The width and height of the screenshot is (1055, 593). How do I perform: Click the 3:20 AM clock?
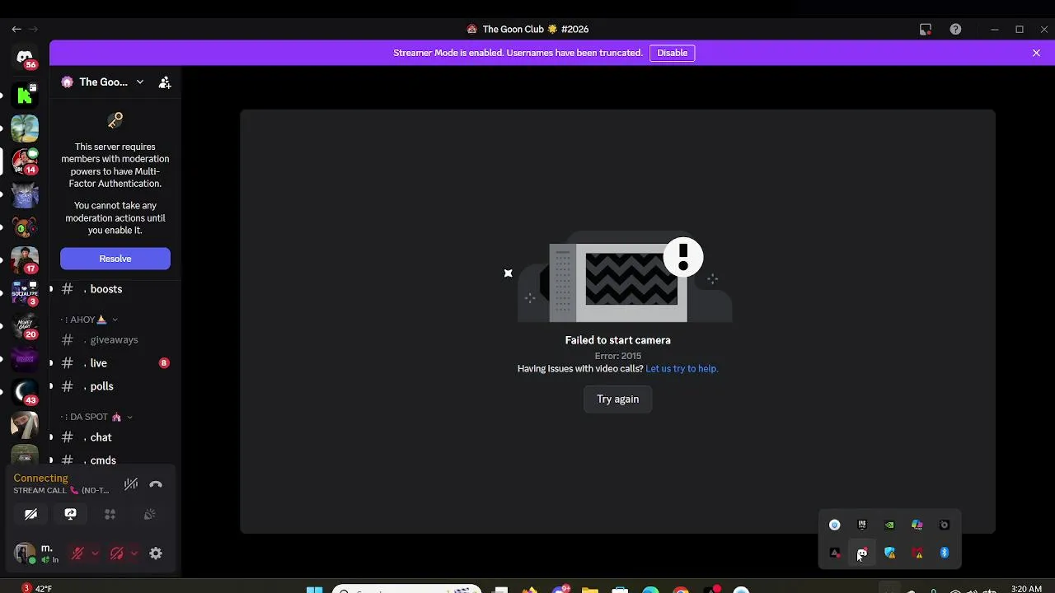(x=1026, y=589)
